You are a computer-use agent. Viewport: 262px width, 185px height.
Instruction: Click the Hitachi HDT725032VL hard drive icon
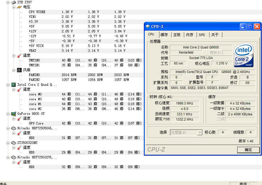(14, 157)
